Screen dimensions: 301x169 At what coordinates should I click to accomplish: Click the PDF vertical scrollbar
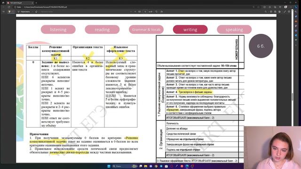pos(293,97)
